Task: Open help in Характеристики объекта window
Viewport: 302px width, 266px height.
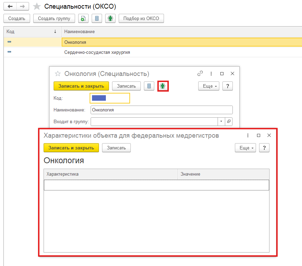Action: coord(264,148)
